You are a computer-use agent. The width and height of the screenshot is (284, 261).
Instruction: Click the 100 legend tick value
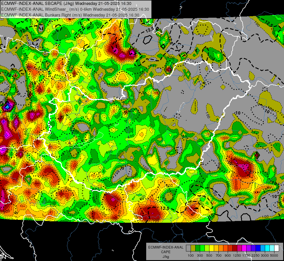click(191, 255)
